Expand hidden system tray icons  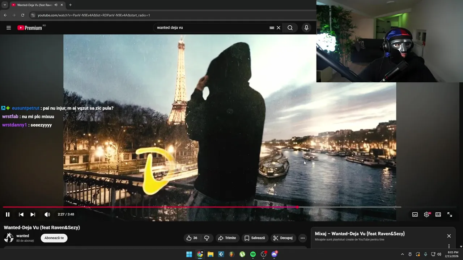(x=402, y=254)
